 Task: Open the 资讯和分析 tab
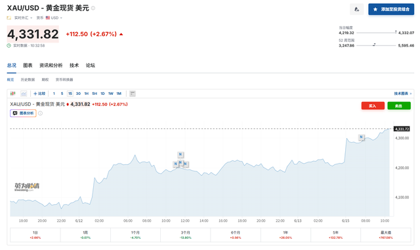(x=51, y=65)
